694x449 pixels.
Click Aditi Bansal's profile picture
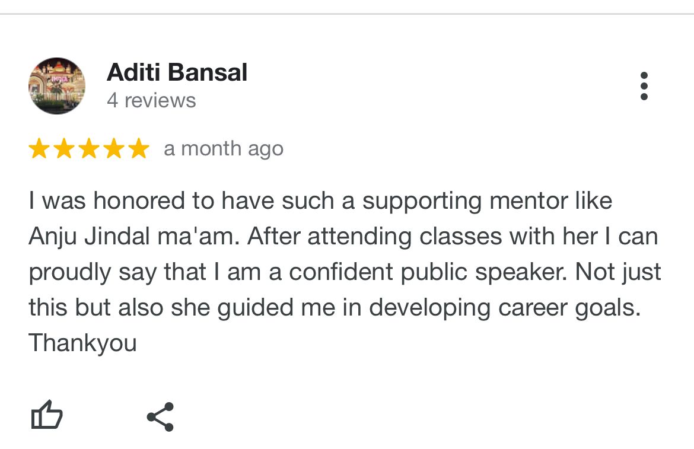tap(57, 86)
